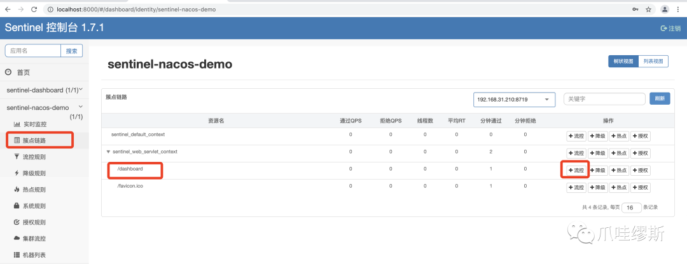Click the 平均RT column header

(x=457, y=121)
